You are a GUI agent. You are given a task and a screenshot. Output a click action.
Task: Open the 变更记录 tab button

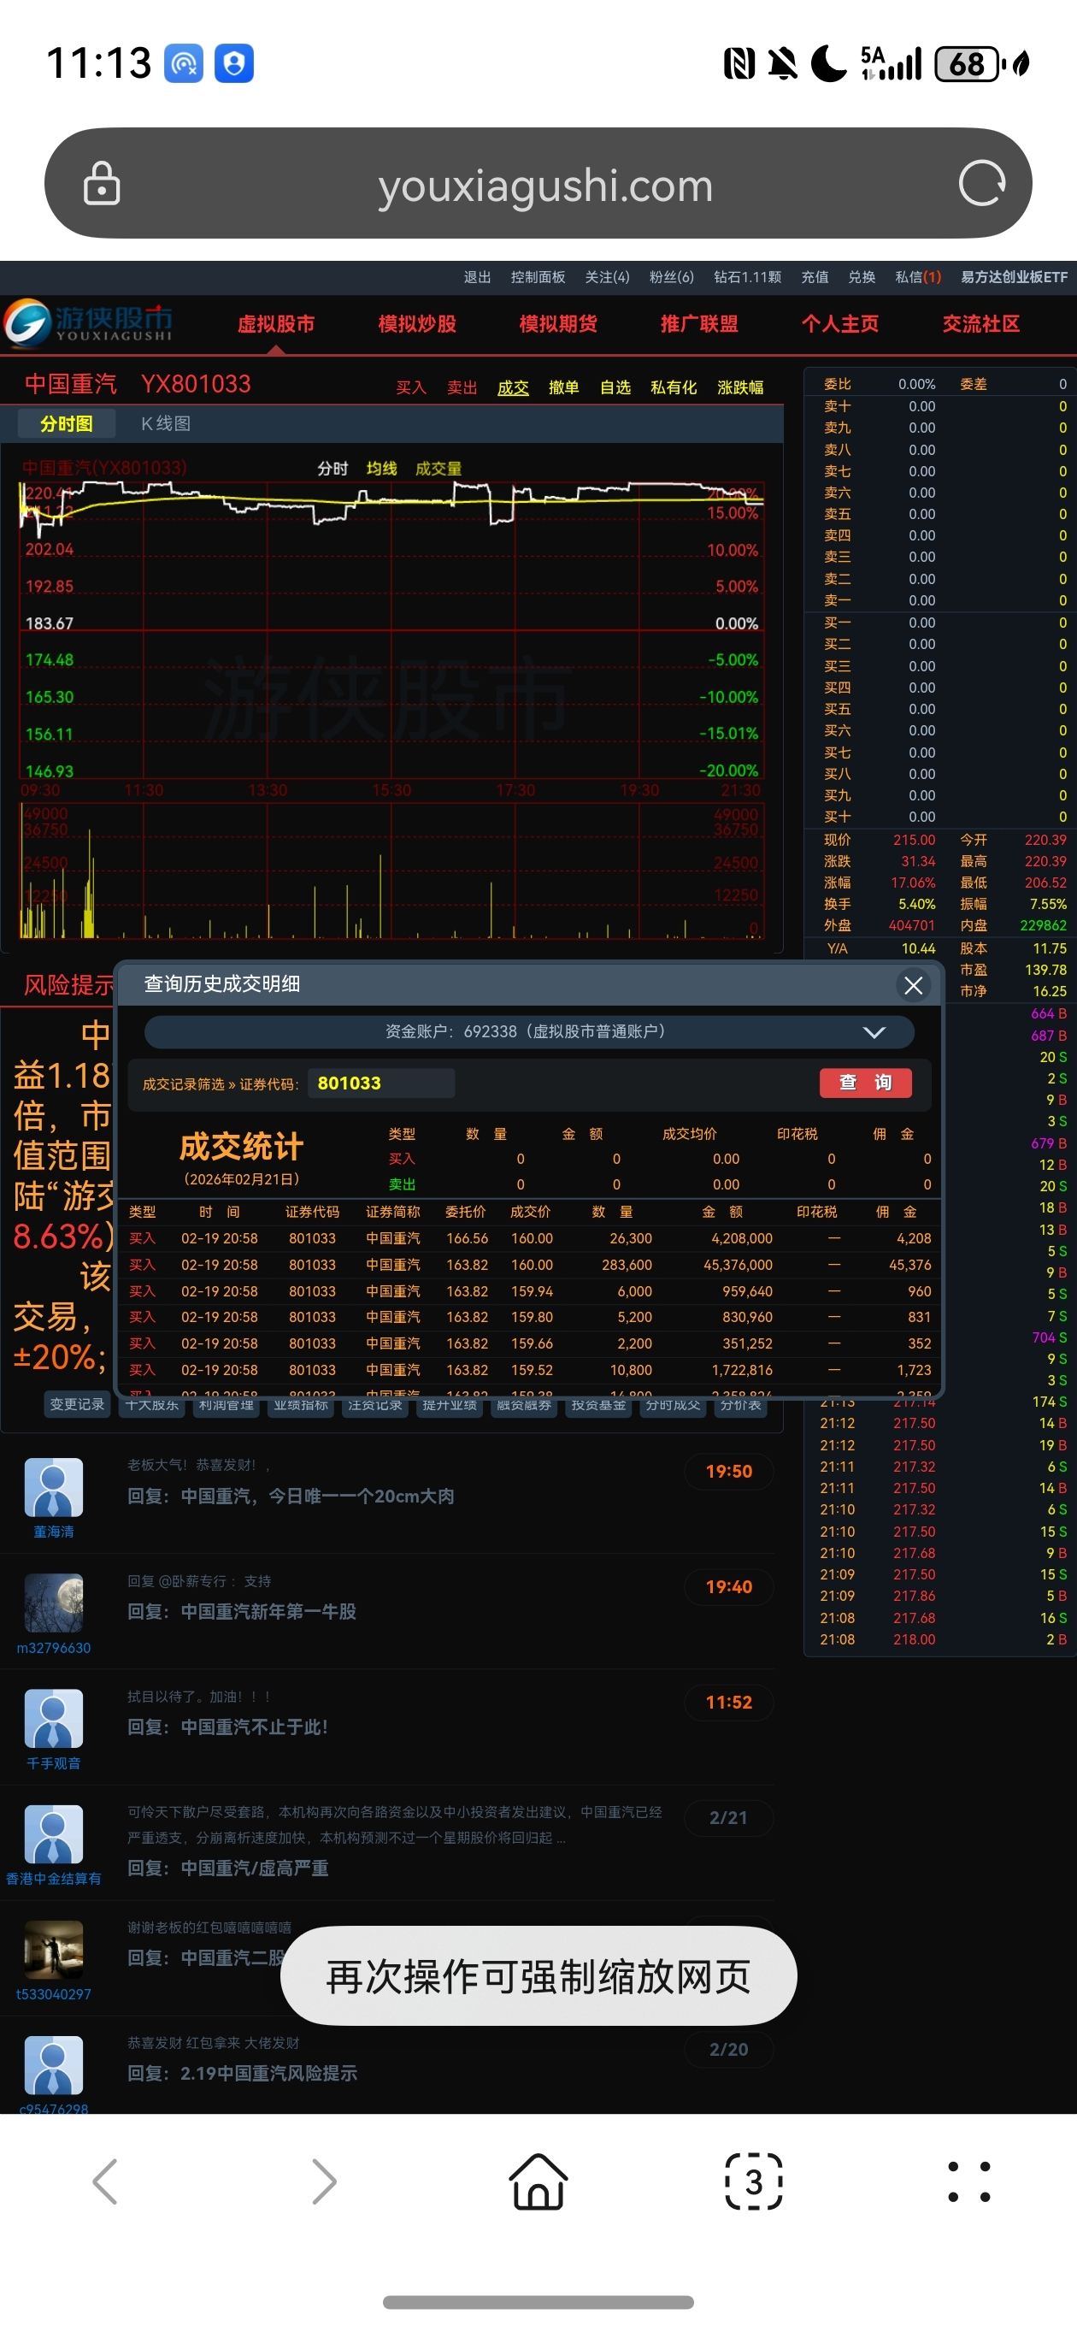pyautogui.click(x=77, y=1405)
